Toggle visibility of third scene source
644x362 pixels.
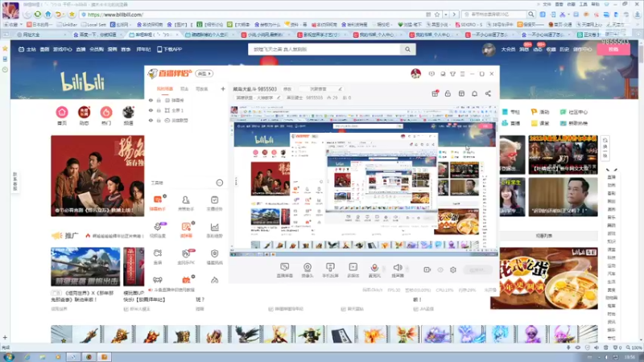pyautogui.click(x=151, y=121)
